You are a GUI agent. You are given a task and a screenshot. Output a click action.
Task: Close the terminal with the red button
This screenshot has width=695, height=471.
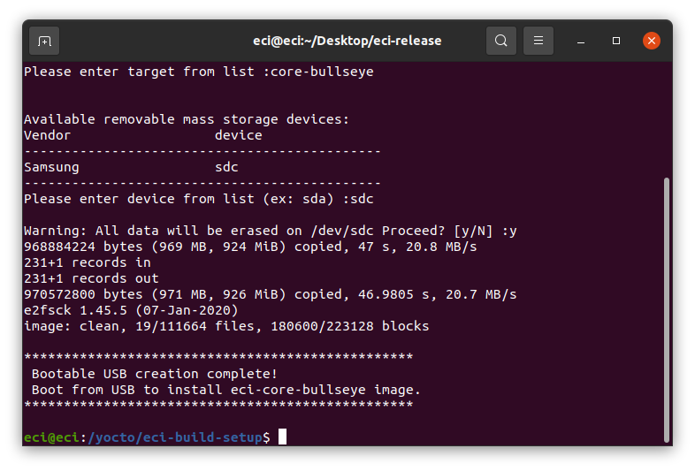[652, 41]
